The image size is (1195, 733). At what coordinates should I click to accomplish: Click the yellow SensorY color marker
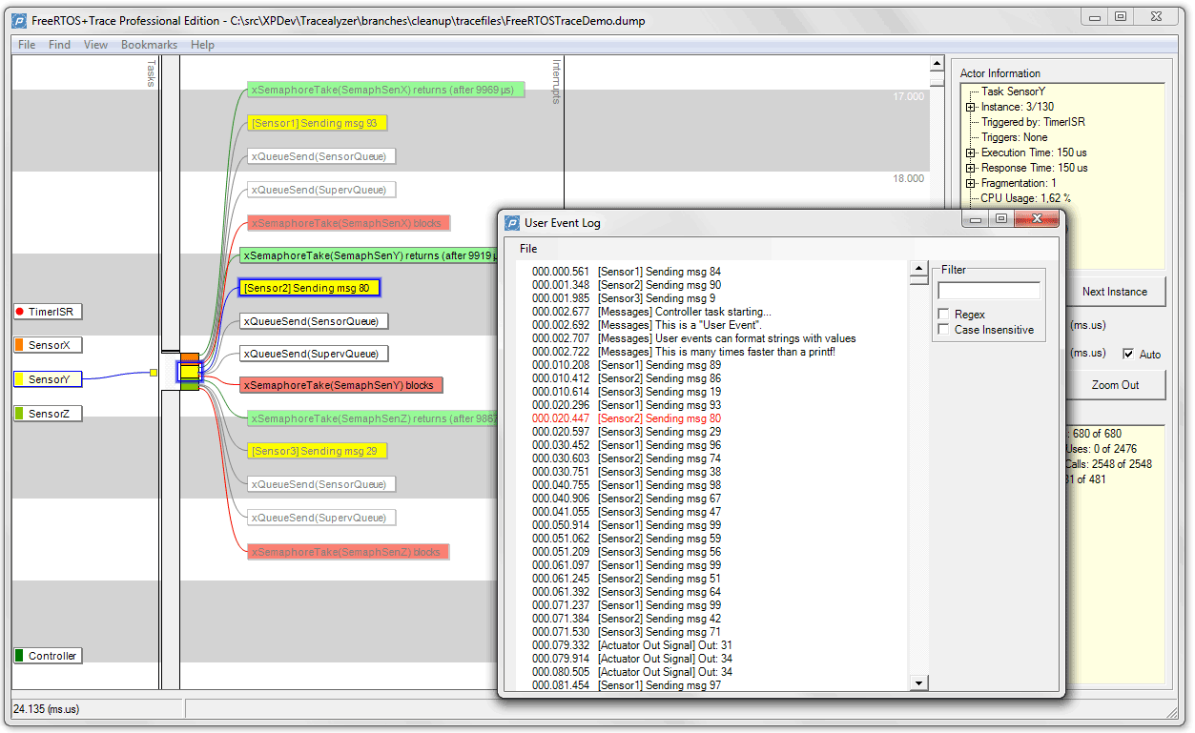[19, 379]
